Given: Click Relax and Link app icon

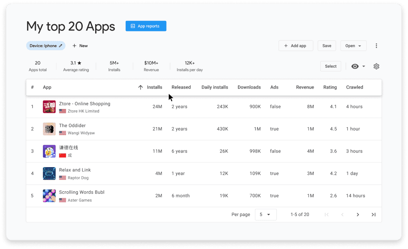Looking at the screenshot, I should pos(49,173).
